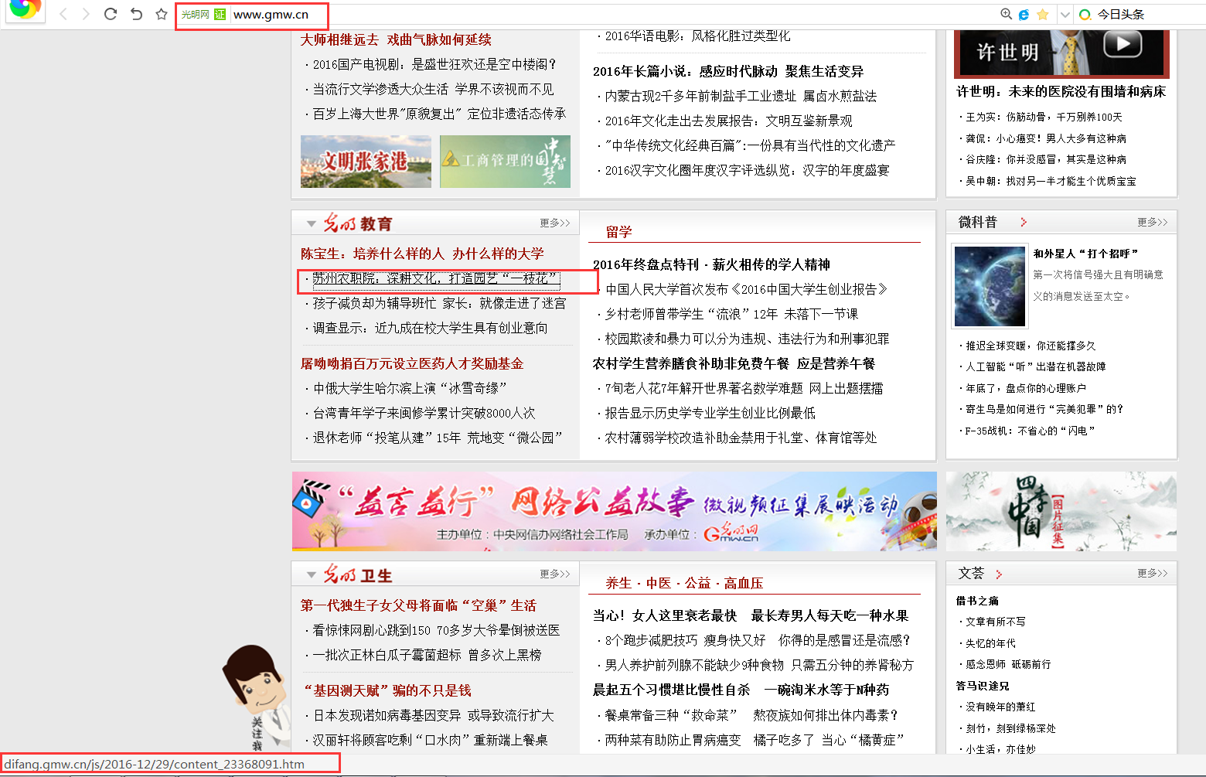Screen dimensions: 1206x777
Task: Open "基因测天赋"骗的不只是钱
Action: [387, 690]
